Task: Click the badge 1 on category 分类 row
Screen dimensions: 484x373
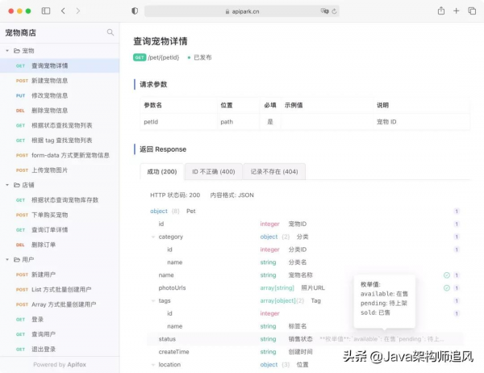Action: 457,237
